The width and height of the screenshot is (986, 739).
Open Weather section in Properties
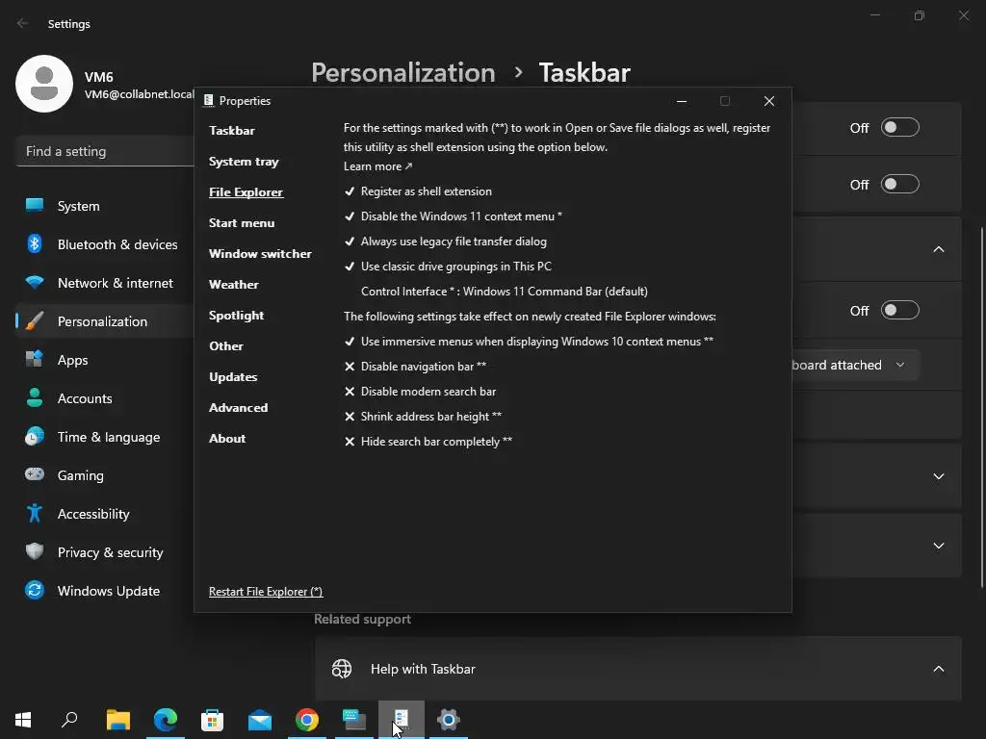point(233,285)
